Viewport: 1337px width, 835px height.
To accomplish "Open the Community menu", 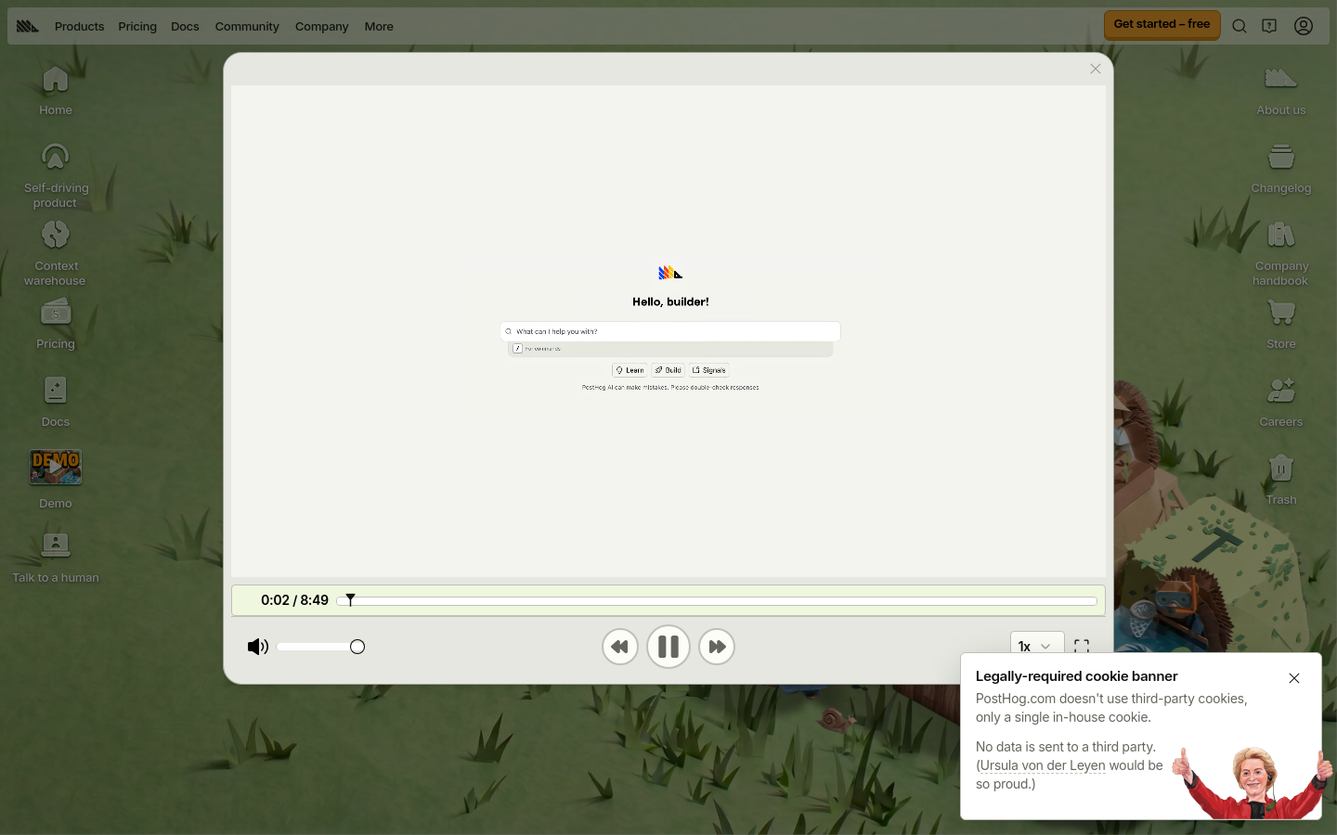I will [x=247, y=26].
